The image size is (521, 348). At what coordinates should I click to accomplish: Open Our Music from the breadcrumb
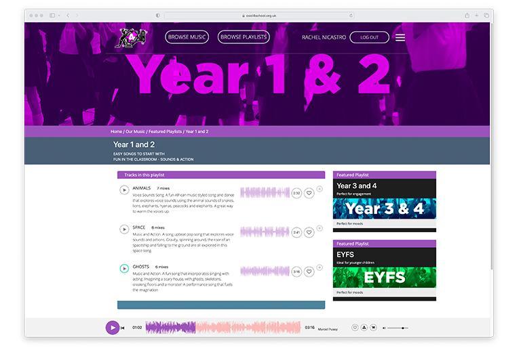pyautogui.click(x=135, y=131)
